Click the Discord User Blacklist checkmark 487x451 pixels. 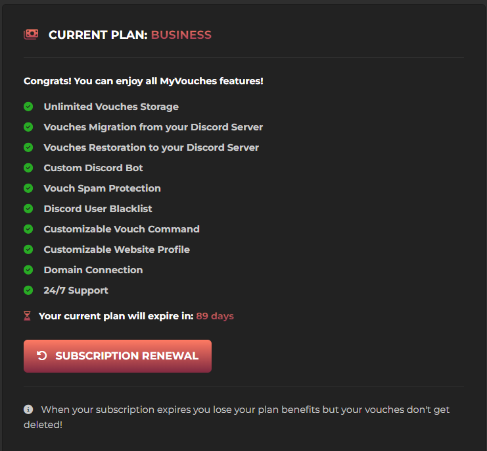coord(28,209)
